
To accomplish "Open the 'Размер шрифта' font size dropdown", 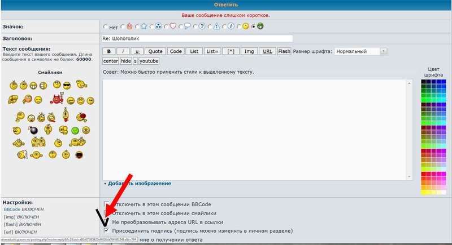I will pyautogui.click(x=356, y=51).
